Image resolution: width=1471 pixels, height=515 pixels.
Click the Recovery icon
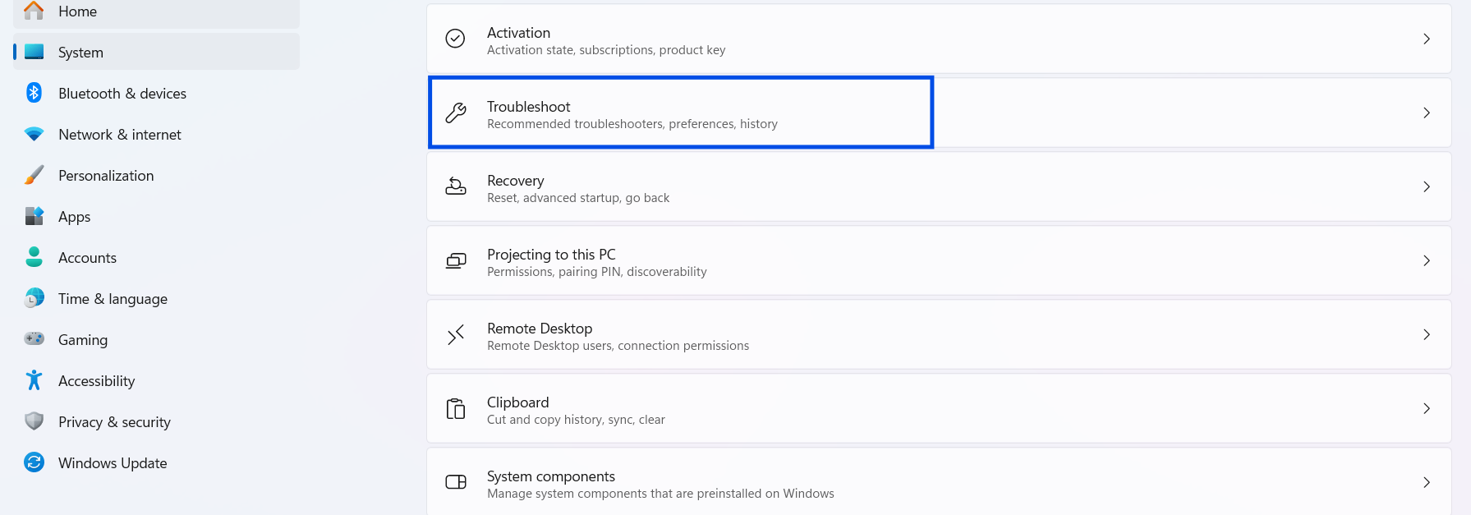point(456,186)
